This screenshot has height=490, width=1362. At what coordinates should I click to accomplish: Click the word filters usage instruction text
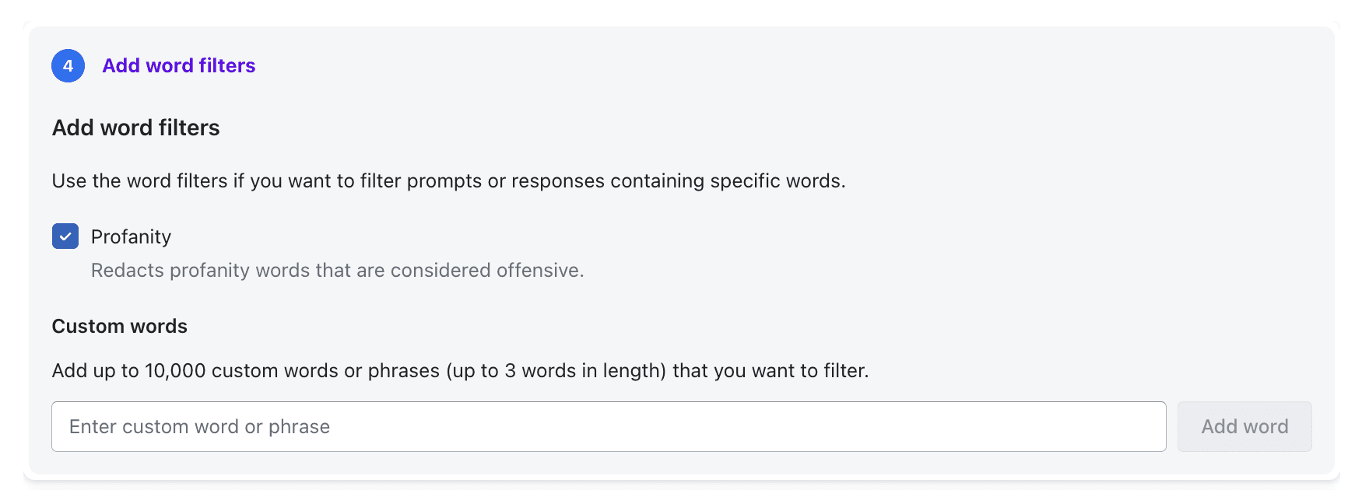click(x=450, y=180)
